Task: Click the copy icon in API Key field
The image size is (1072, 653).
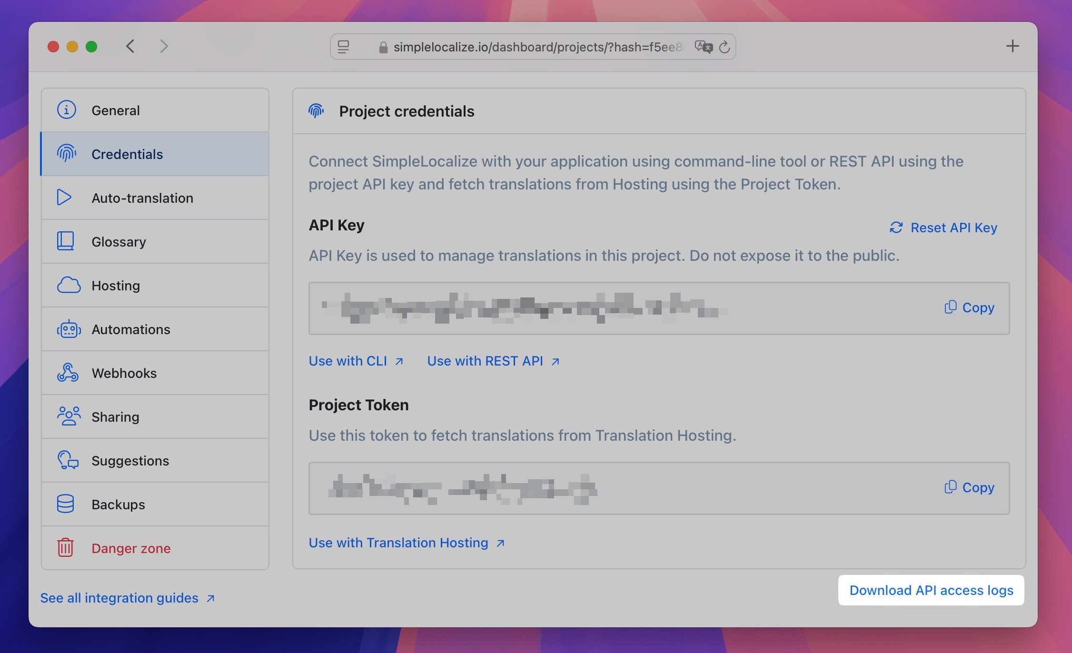Action: pyautogui.click(x=951, y=307)
